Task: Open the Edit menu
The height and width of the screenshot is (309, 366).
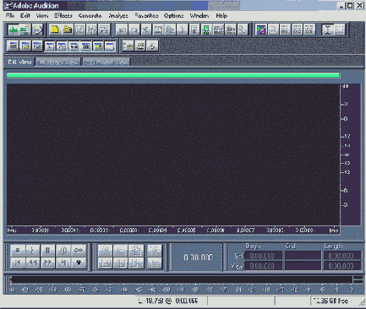Action: [x=25, y=16]
